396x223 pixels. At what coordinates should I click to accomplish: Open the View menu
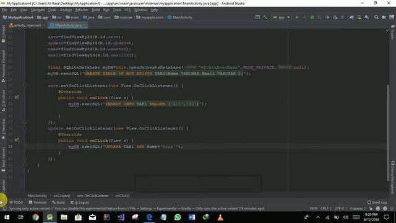click(24, 10)
